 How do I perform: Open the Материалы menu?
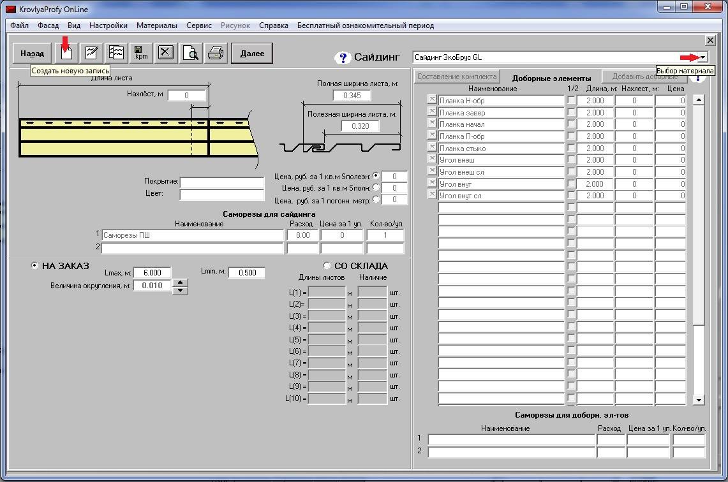tap(156, 26)
